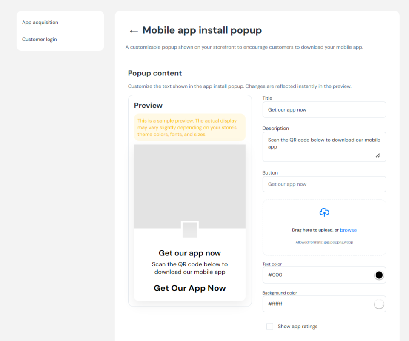
Task: Click the cloud upload icon
Action: click(324, 212)
